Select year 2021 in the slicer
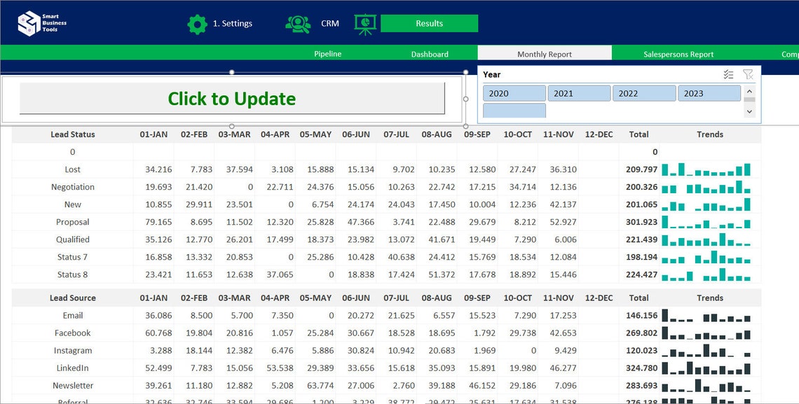Image resolution: width=799 pixels, height=404 pixels. 579,93
